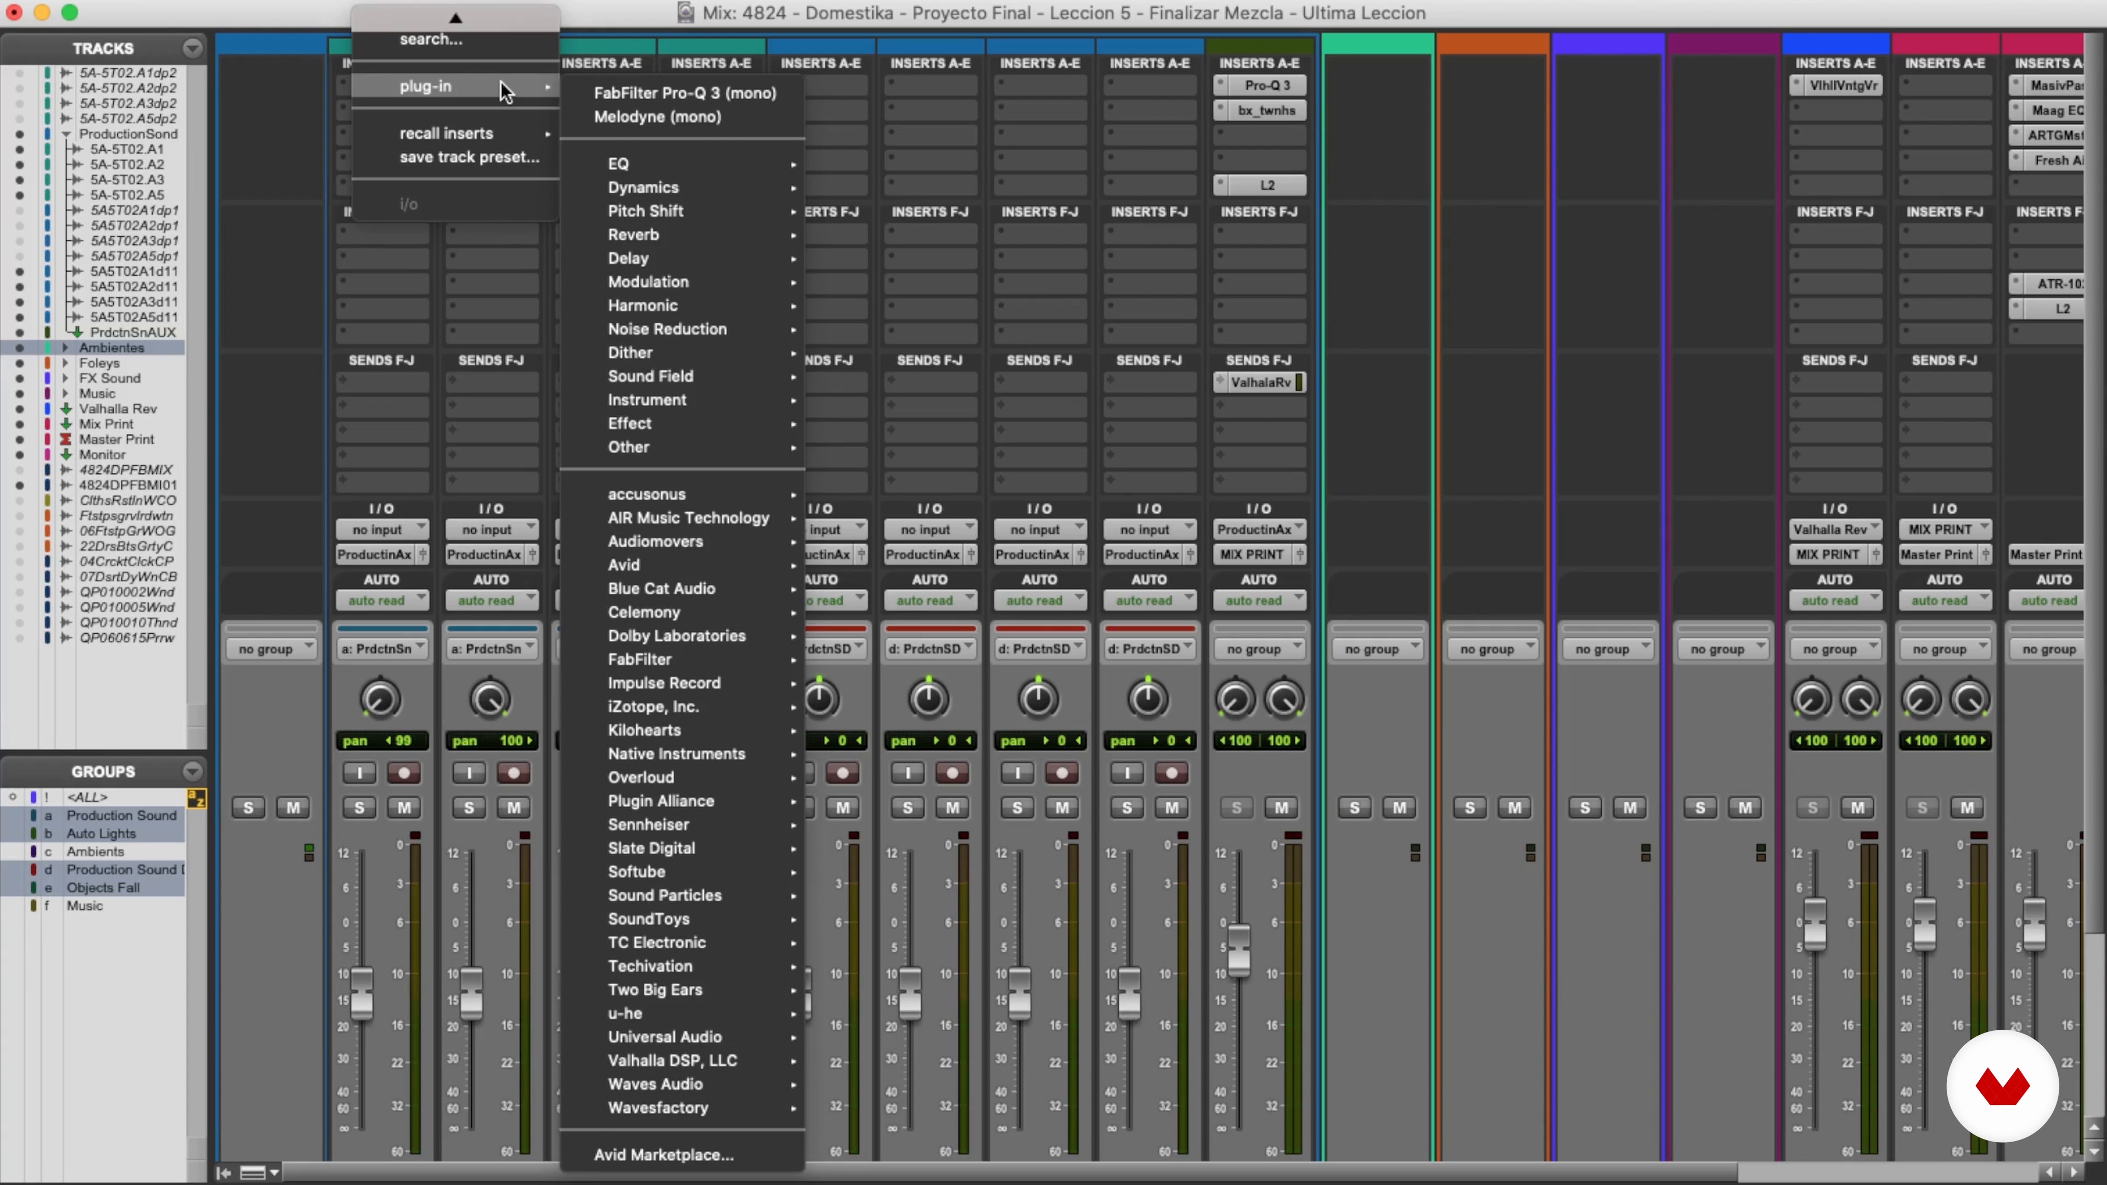2107x1185 pixels.
Task: Mute the ProductinAx aux channel
Action: click(x=1281, y=808)
